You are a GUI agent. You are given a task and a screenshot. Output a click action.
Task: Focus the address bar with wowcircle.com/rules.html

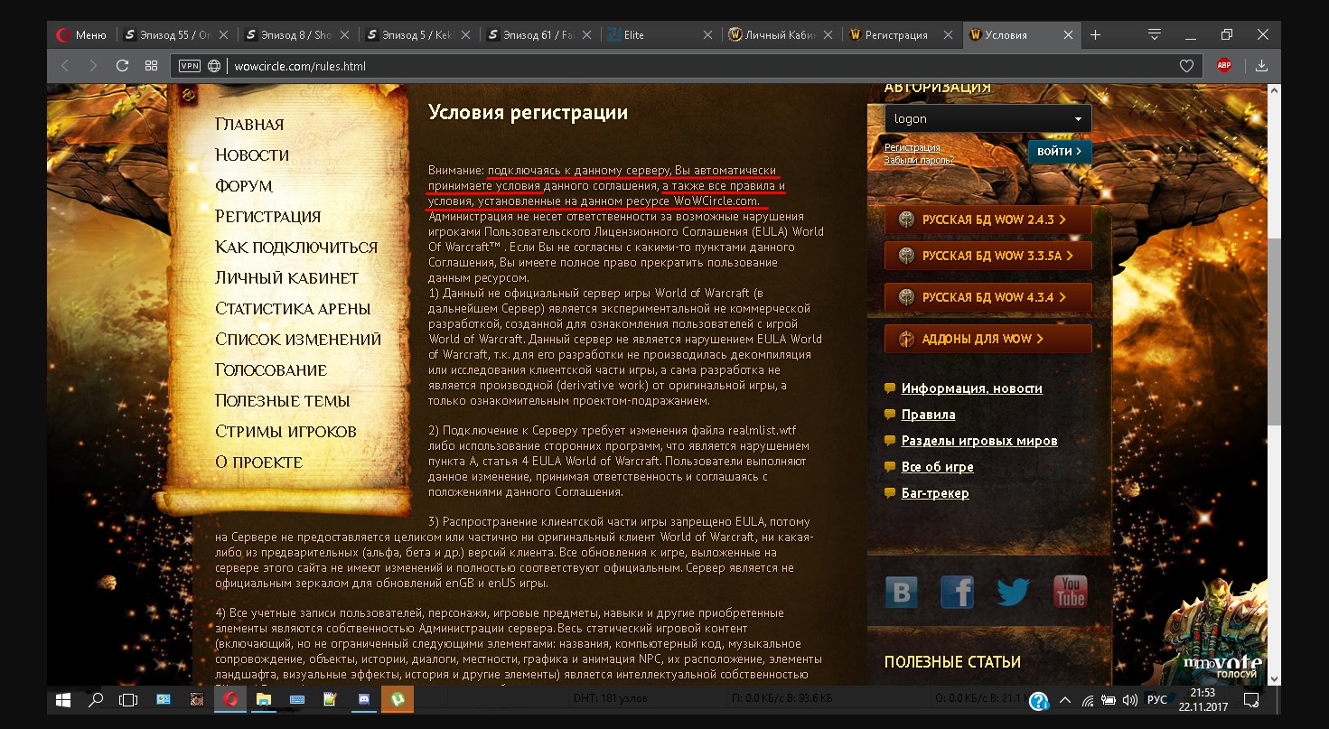(687, 66)
